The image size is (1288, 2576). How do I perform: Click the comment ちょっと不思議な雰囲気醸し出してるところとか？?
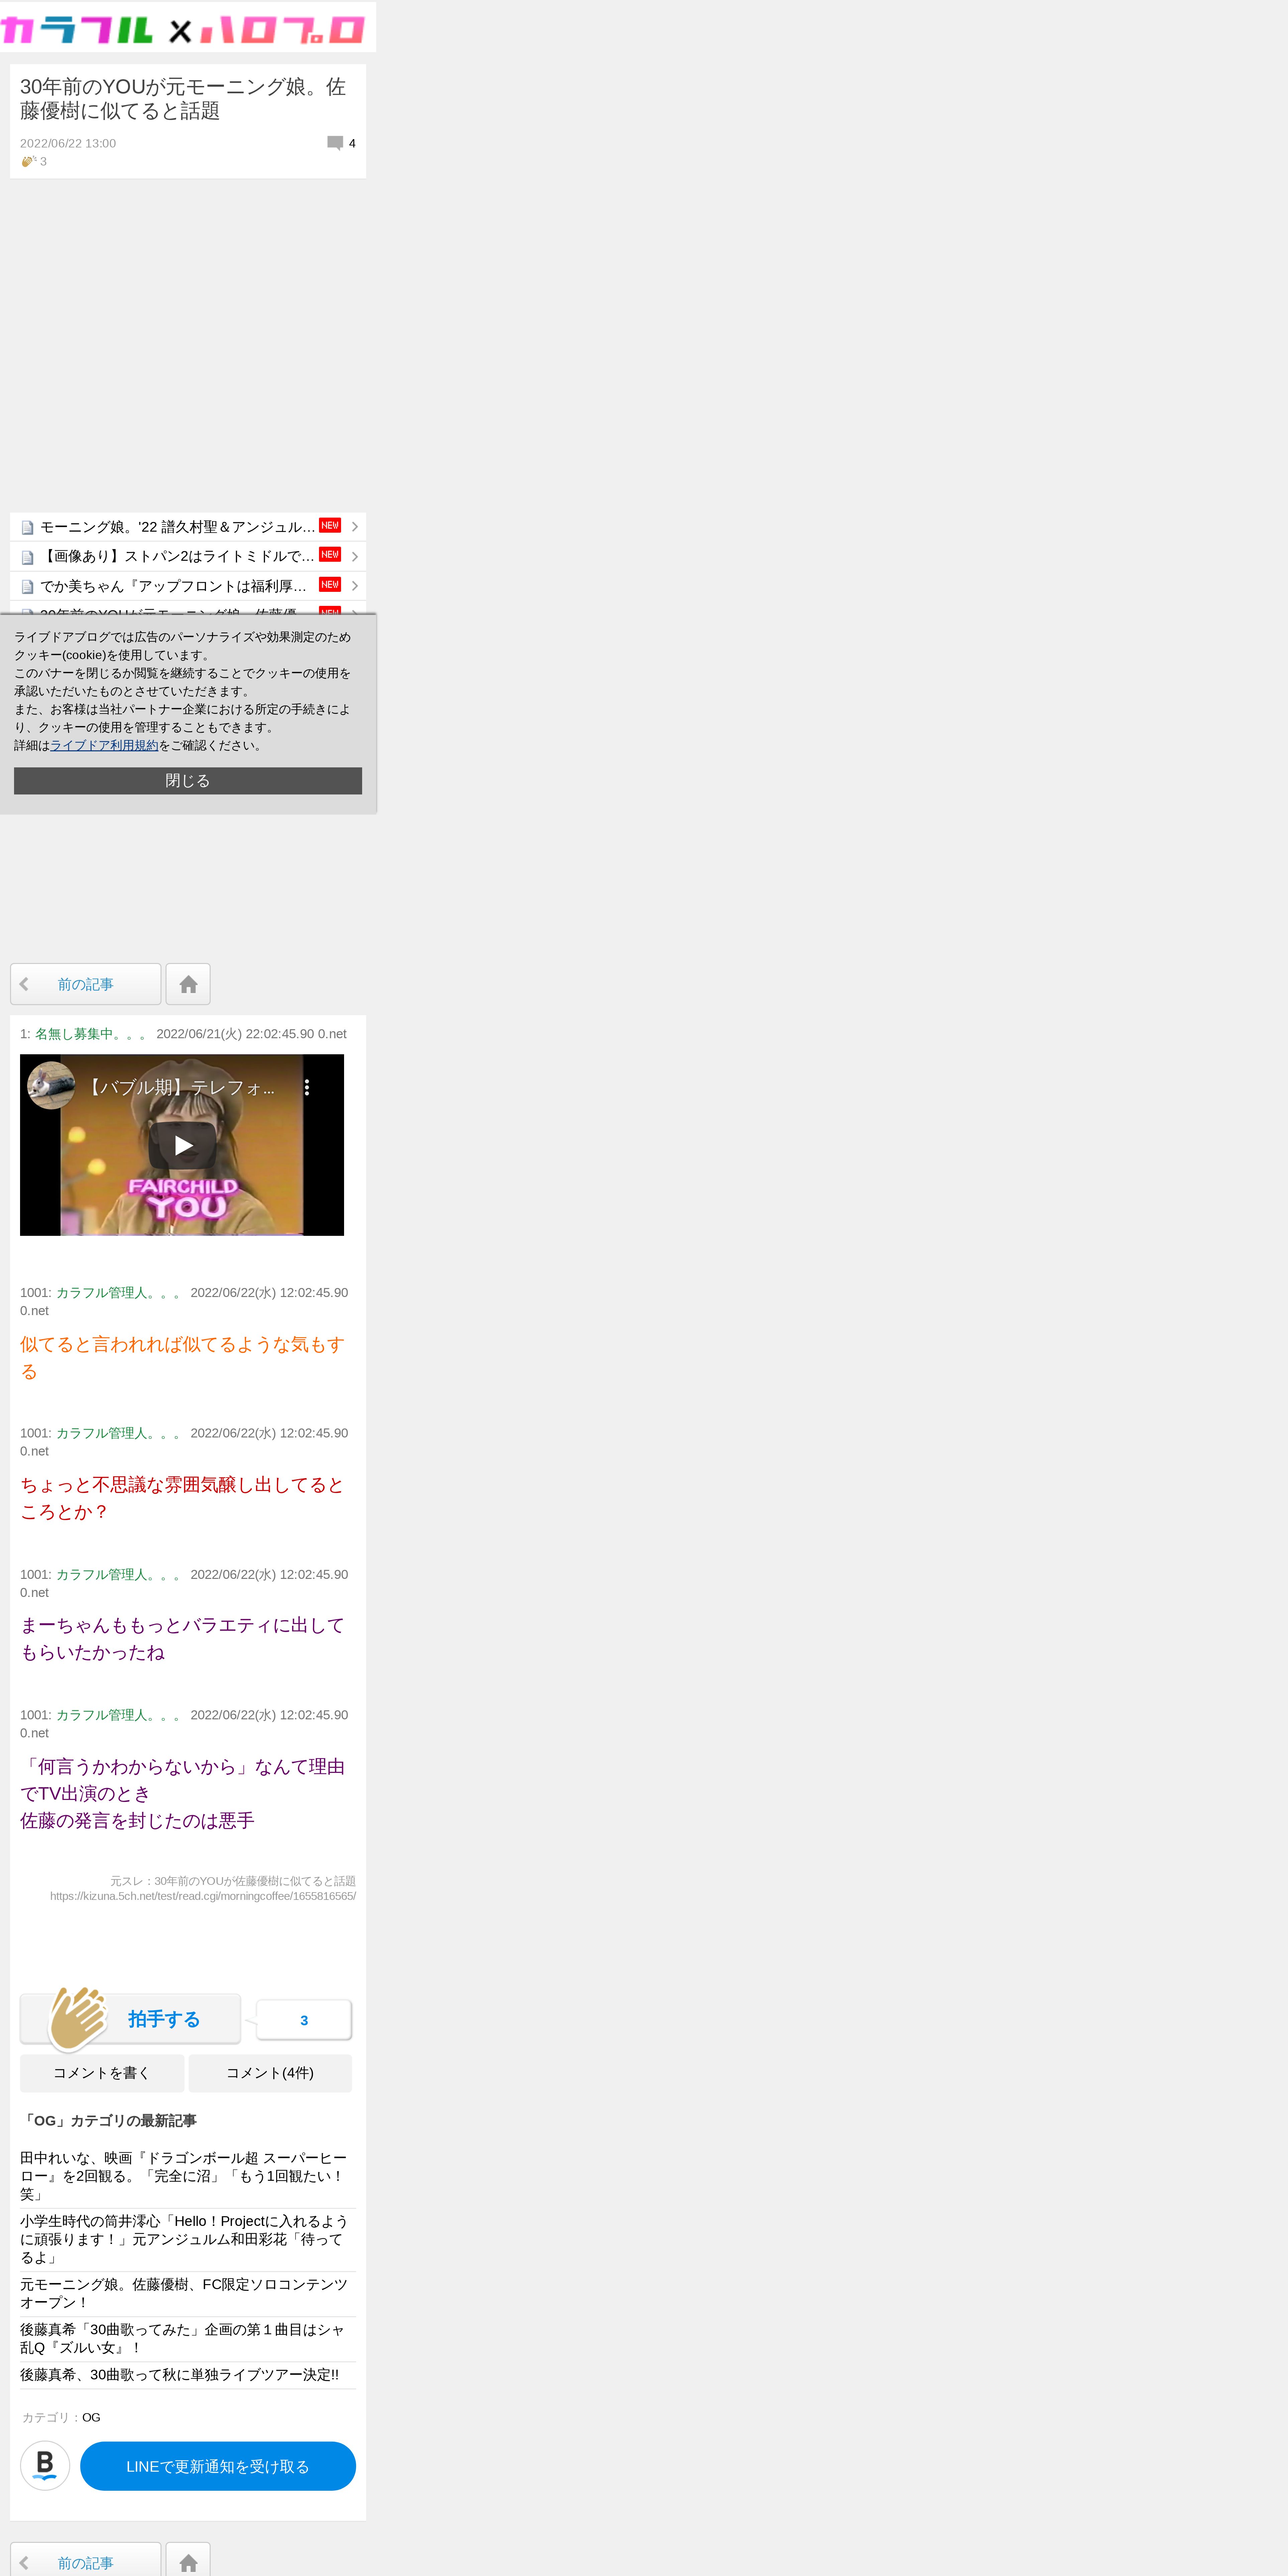[182, 1498]
